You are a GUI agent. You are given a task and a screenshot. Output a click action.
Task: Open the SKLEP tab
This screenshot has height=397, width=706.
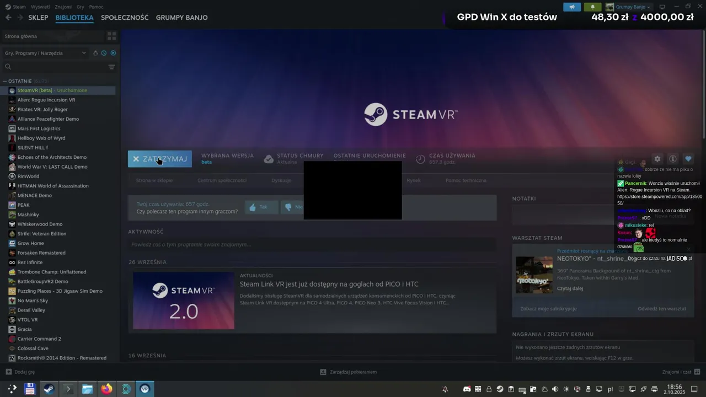coord(38,18)
